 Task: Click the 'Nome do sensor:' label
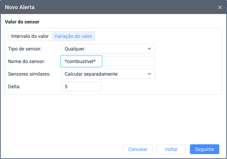(27, 61)
